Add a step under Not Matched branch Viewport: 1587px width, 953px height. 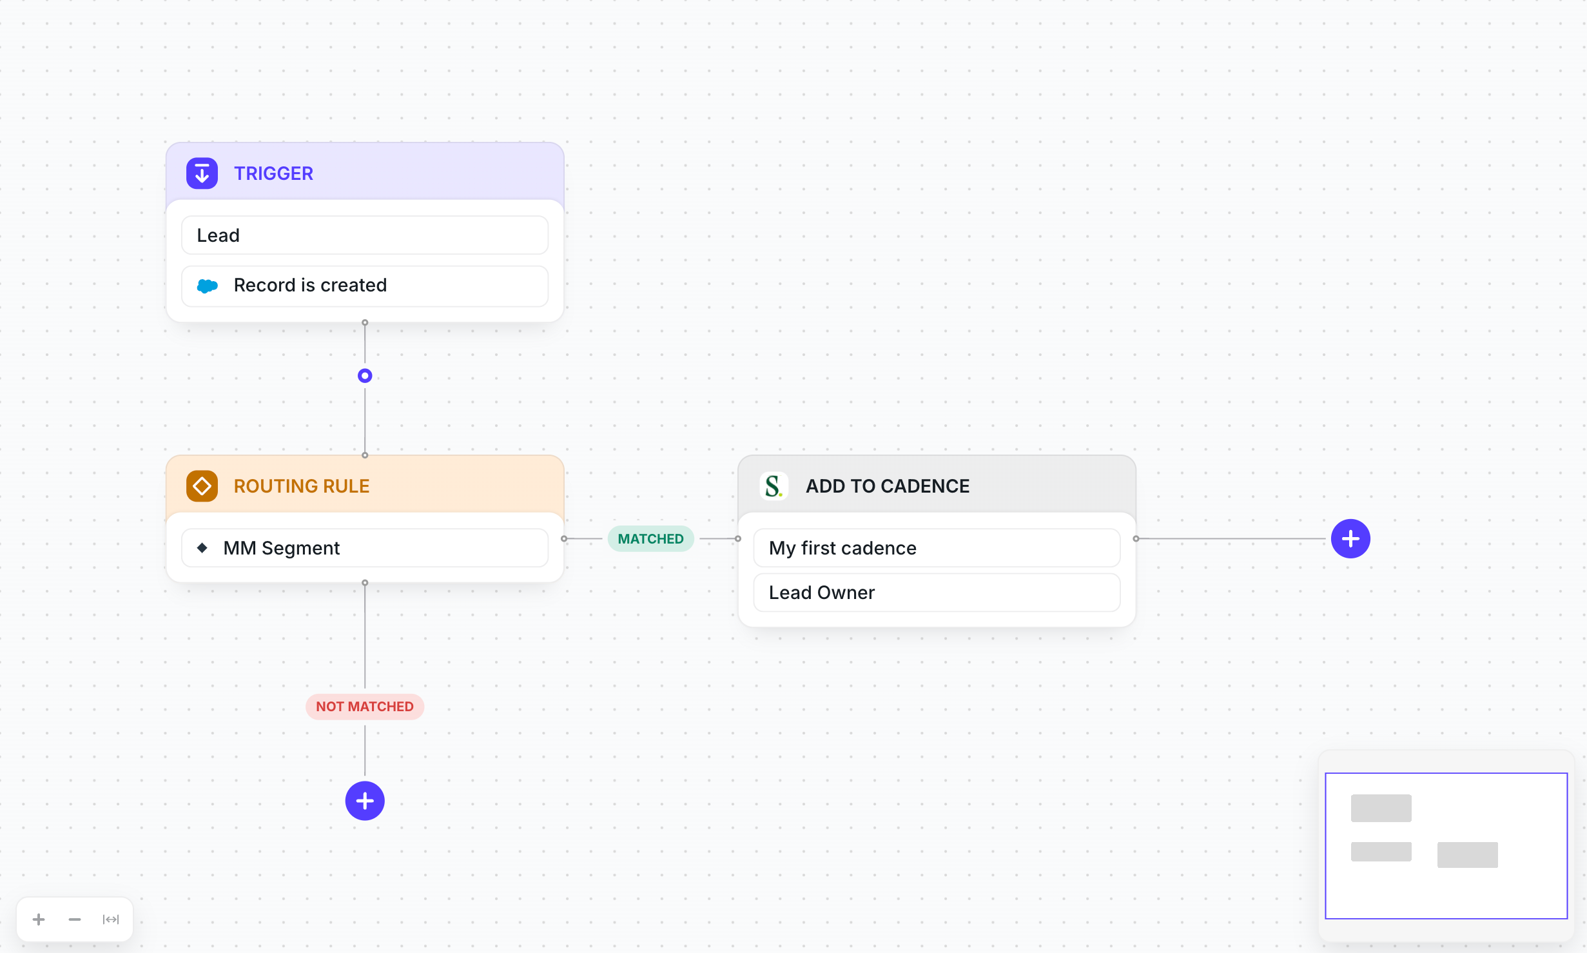tap(365, 801)
